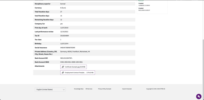The image size is (204, 100).
Task: Click the First day of work value 11/07/2019
Action: tap(64, 28)
